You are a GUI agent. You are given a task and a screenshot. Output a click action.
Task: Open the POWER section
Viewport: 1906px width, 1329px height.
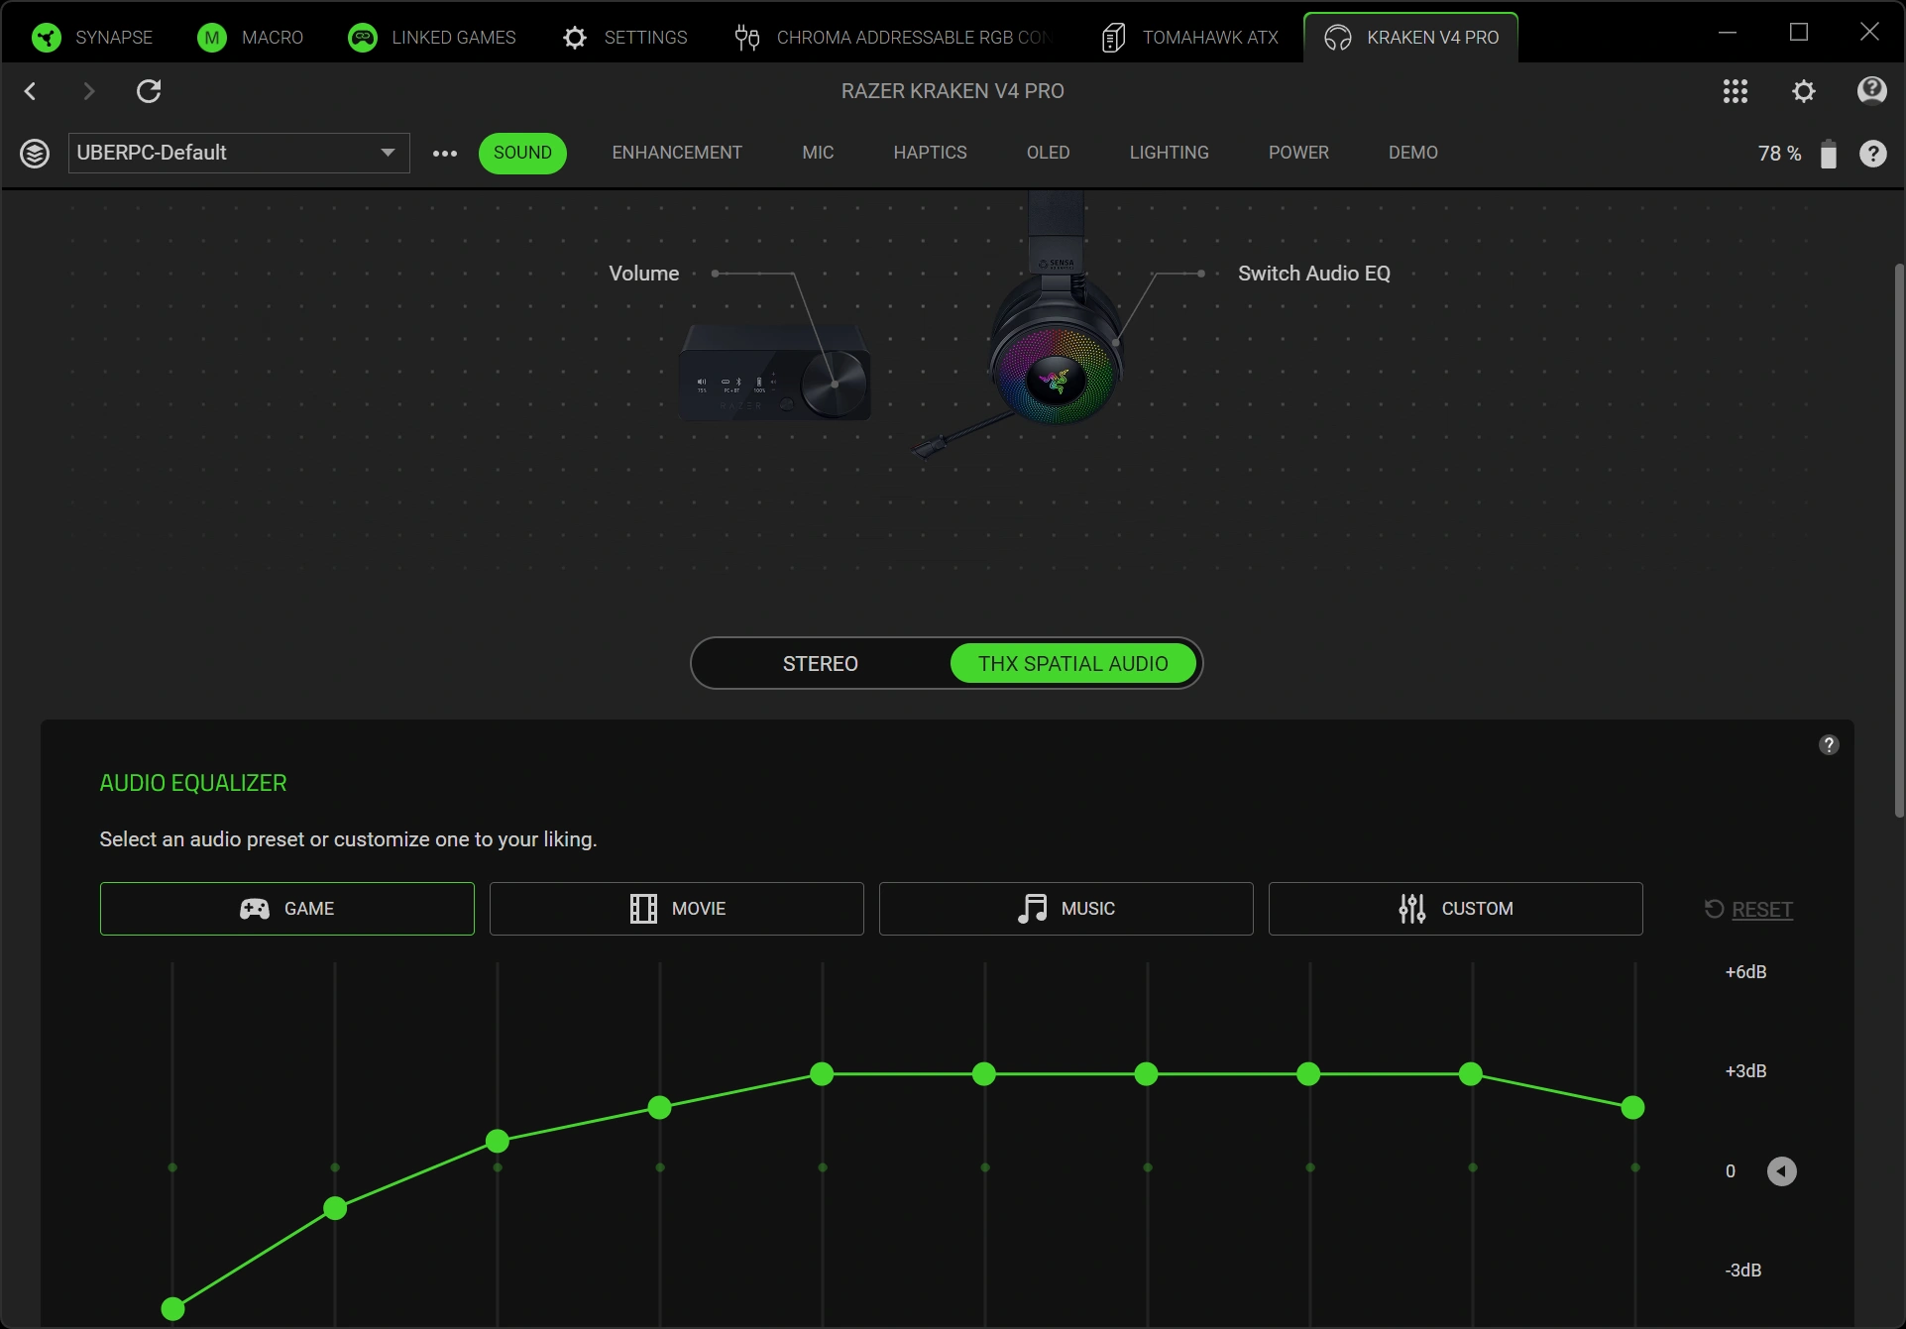(1298, 153)
